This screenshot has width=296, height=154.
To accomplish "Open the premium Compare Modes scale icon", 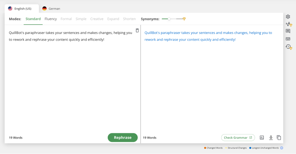I will 288,24.
